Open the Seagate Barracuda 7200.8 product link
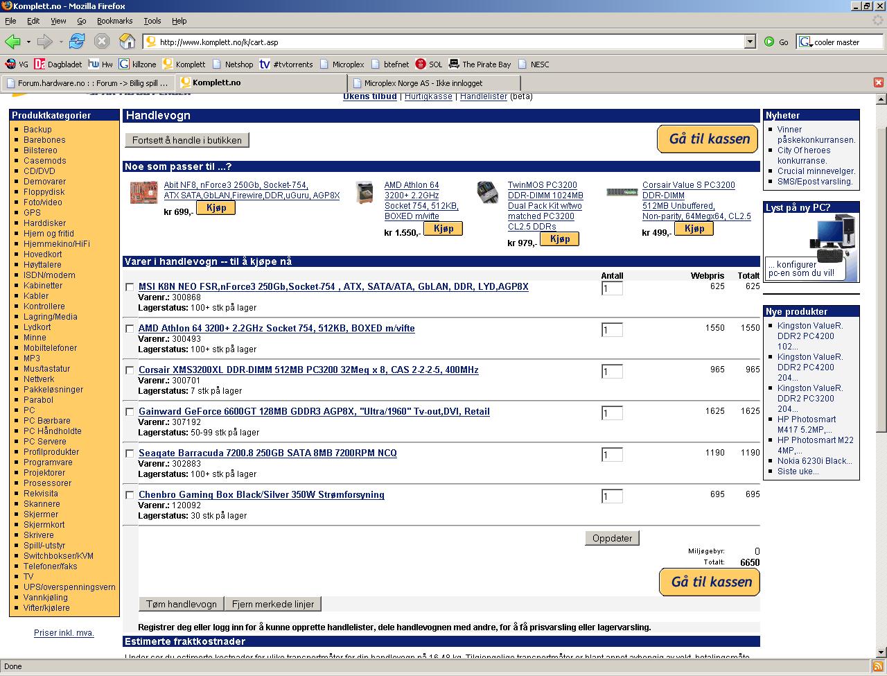The image size is (887, 676). [267, 453]
